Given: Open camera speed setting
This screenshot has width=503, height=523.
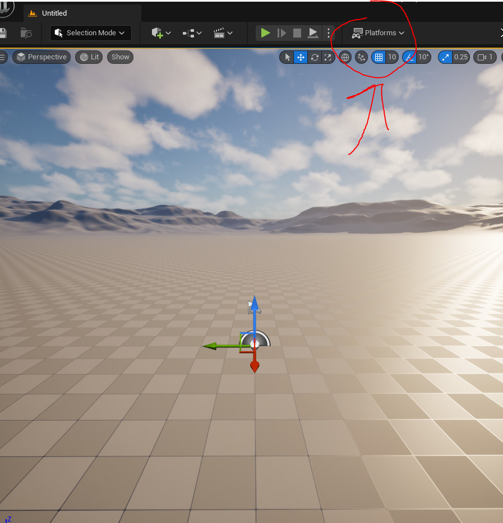Looking at the screenshot, I should [x=484, y=57].
